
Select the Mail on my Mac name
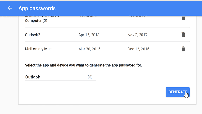click(x=38, y=49)
